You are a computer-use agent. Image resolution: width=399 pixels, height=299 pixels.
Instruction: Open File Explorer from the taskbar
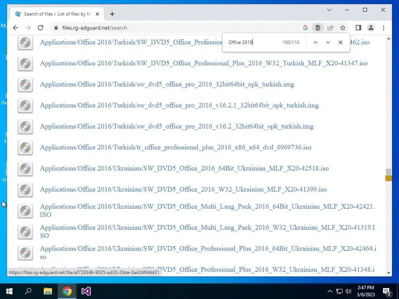click(48, 291)
